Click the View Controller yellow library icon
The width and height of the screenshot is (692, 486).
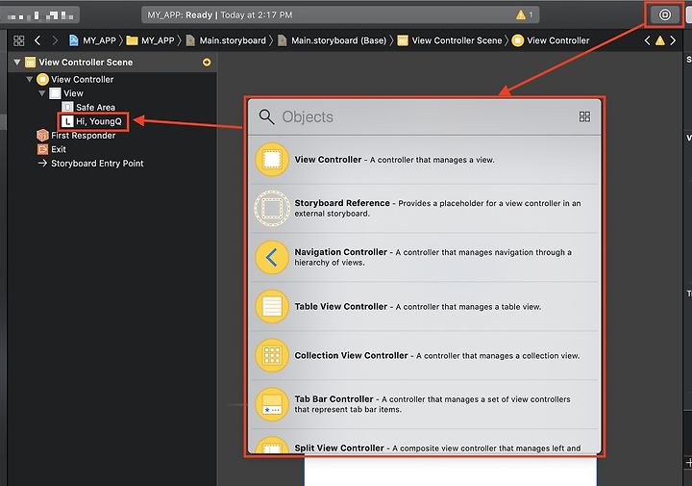click(x=272, y=160)
